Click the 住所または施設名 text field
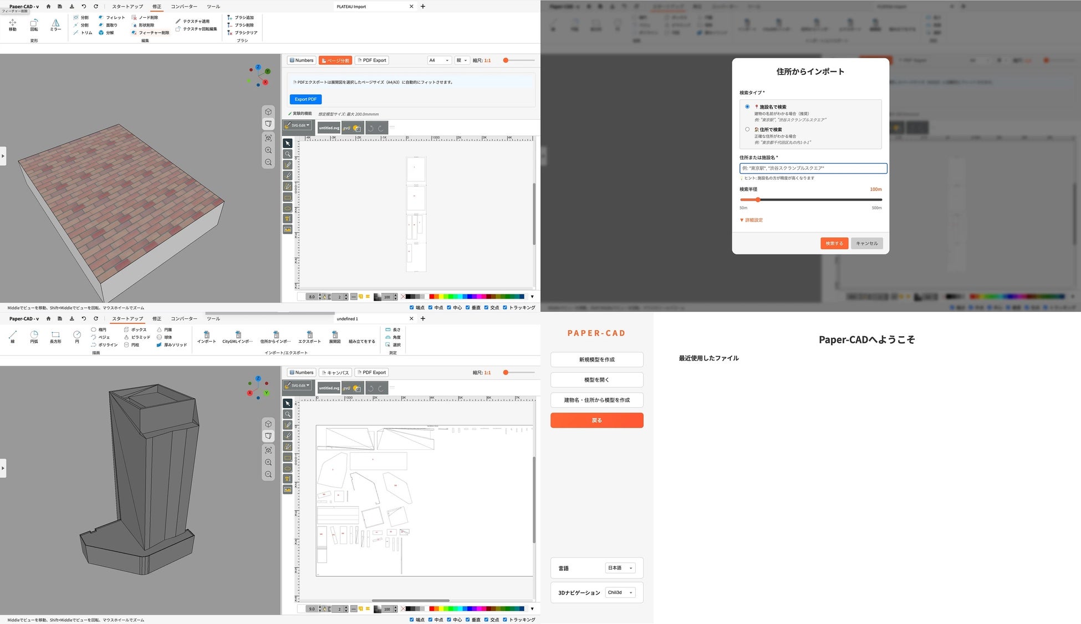 [x=813, y=168]
